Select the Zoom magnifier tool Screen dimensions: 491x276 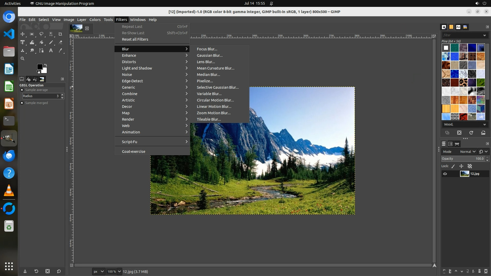tap(23, 59)
